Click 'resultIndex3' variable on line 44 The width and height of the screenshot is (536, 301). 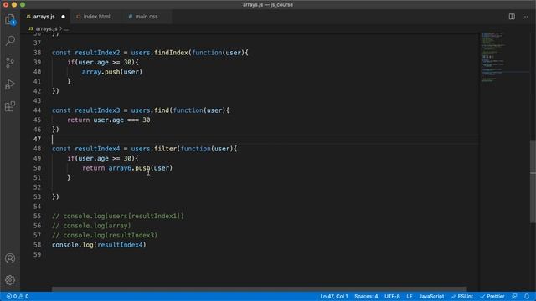(97, 110)
